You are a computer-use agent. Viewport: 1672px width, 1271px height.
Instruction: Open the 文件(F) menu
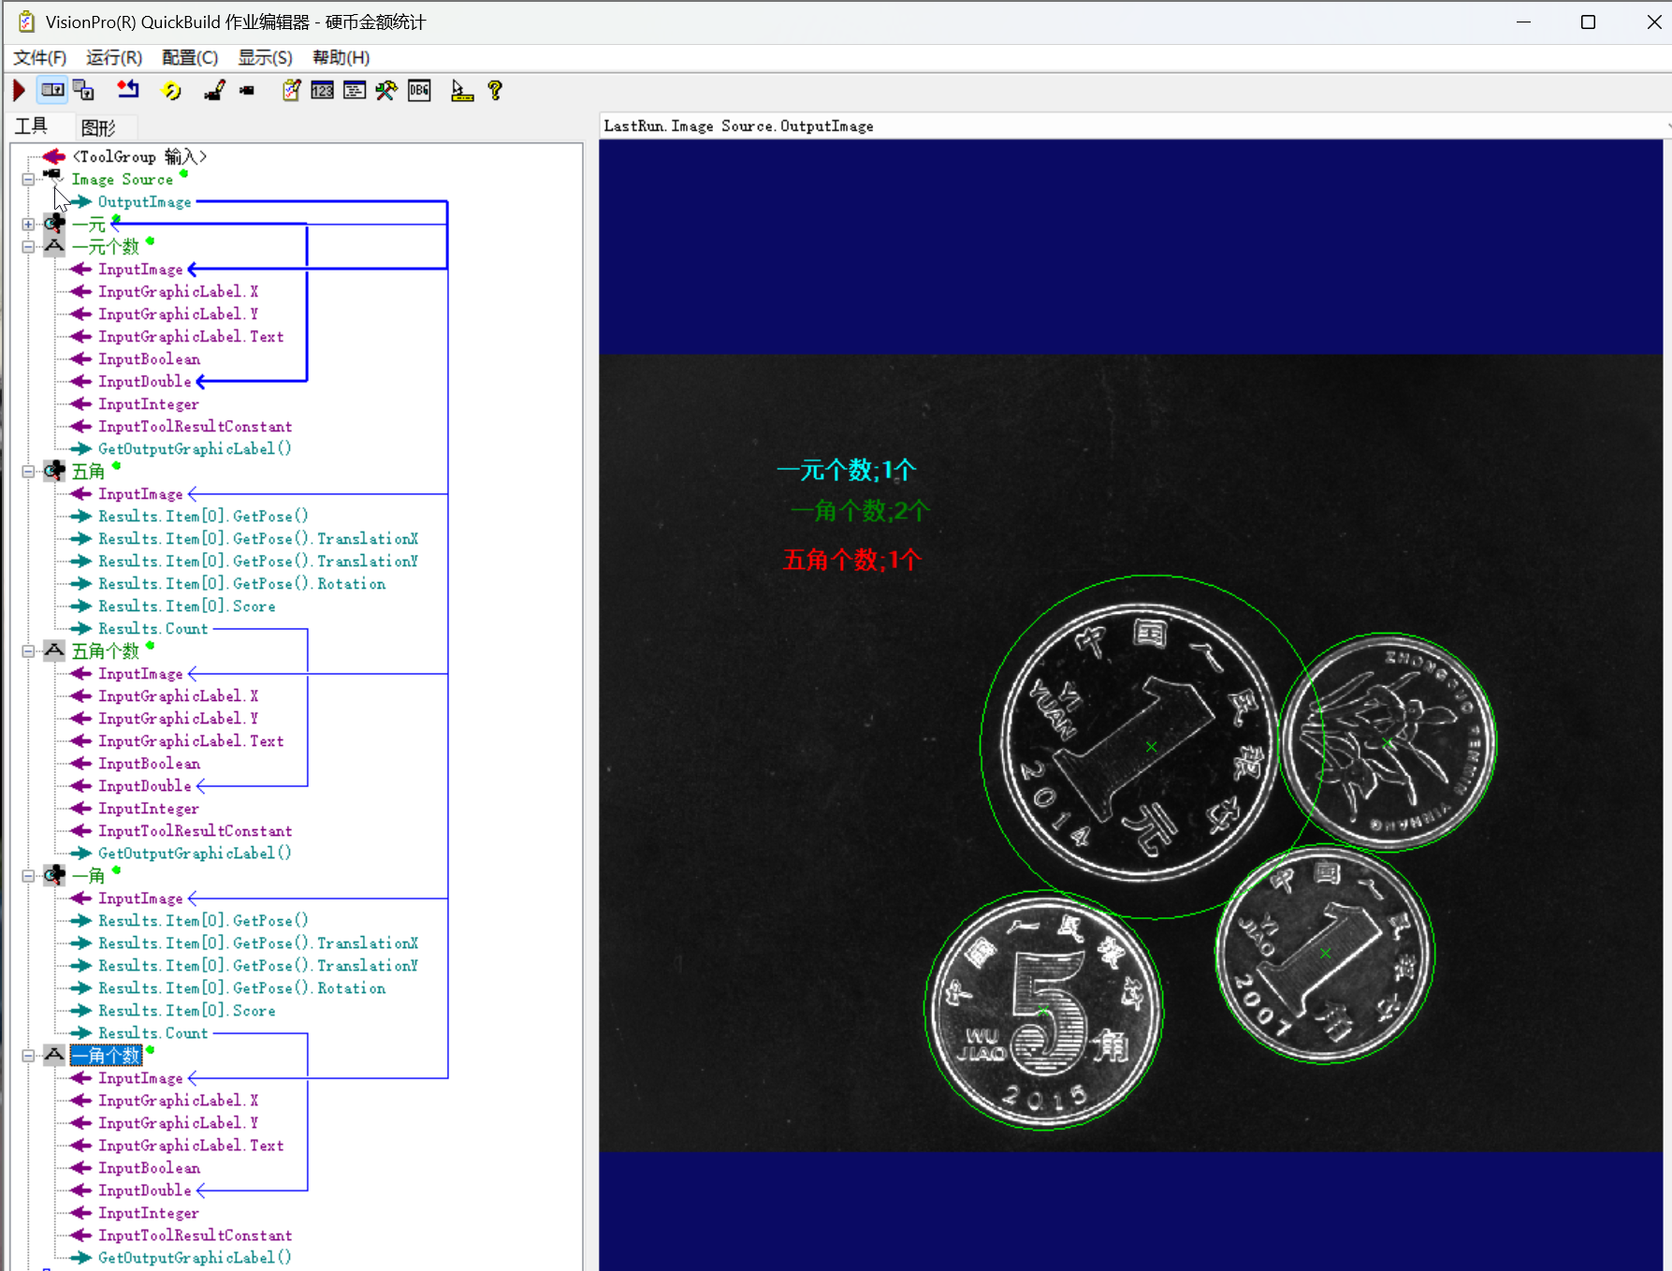pyautogui.click(x=40, y=58)
